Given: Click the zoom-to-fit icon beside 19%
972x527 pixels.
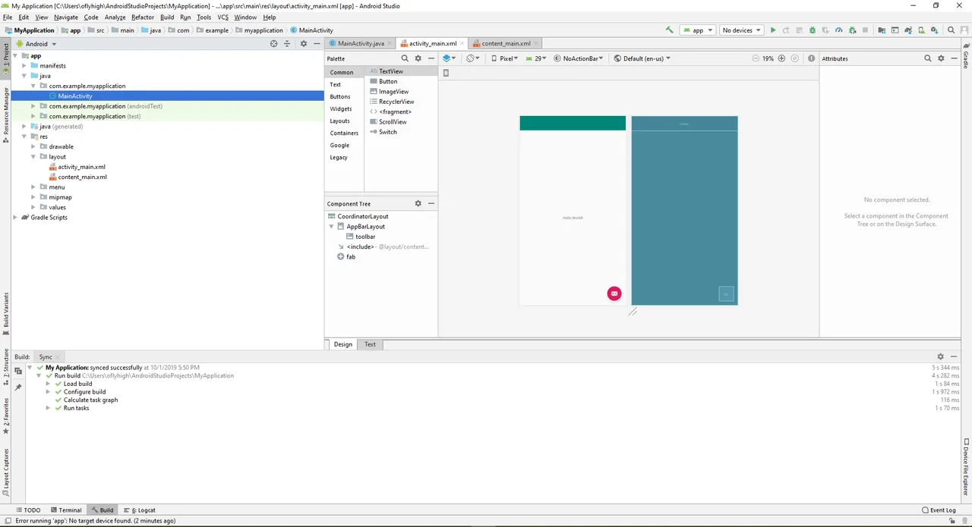Looking at the screenshot, I should [794, 58].
